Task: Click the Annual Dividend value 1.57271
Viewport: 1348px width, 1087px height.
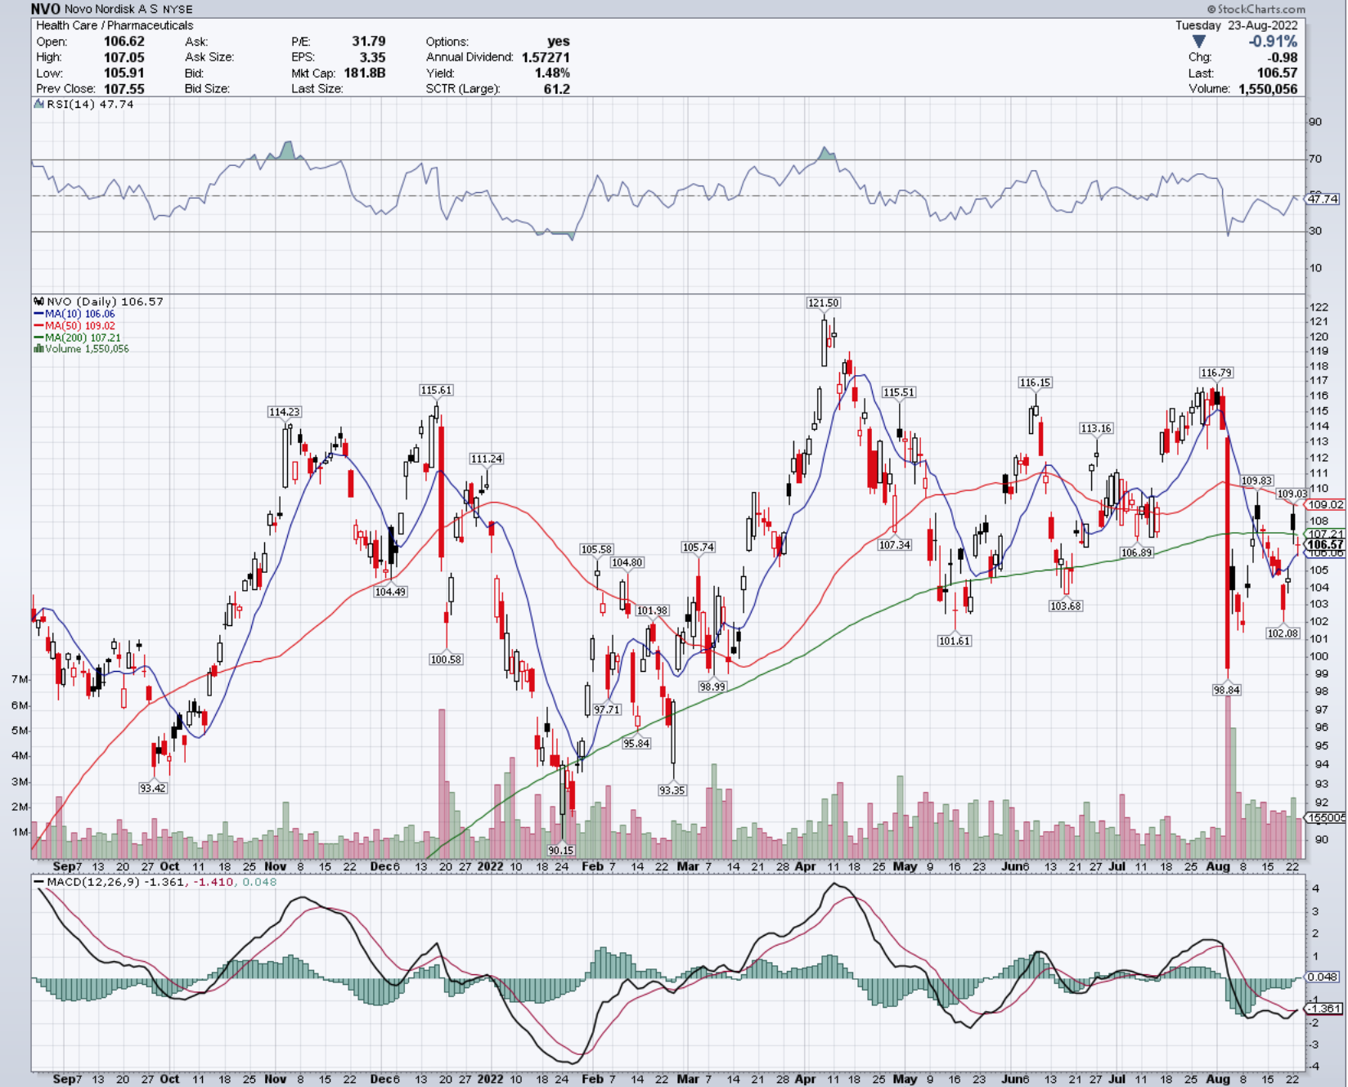Action: 546,57
